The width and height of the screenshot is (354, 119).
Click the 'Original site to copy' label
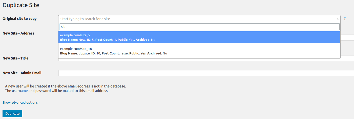pos(19,19)
